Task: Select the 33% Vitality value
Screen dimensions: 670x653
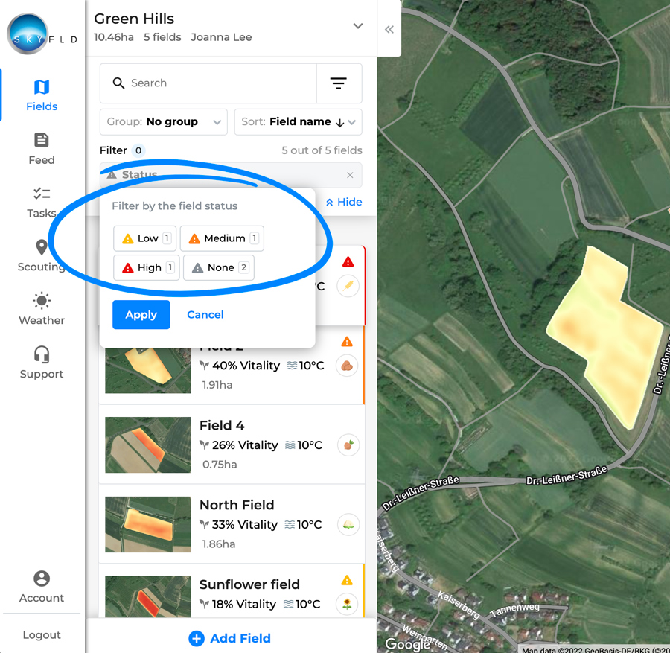Action: tap(245, 524)
